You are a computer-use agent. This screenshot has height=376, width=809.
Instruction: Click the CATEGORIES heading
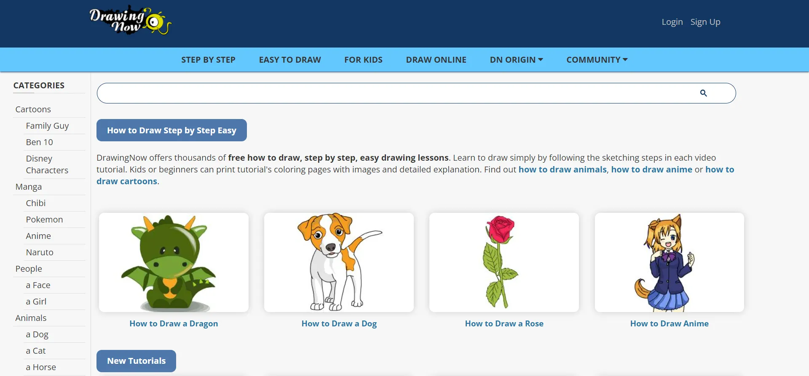click(39, 85)
